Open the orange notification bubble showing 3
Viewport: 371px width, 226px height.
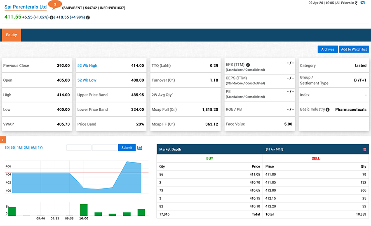tap(55, 5)
